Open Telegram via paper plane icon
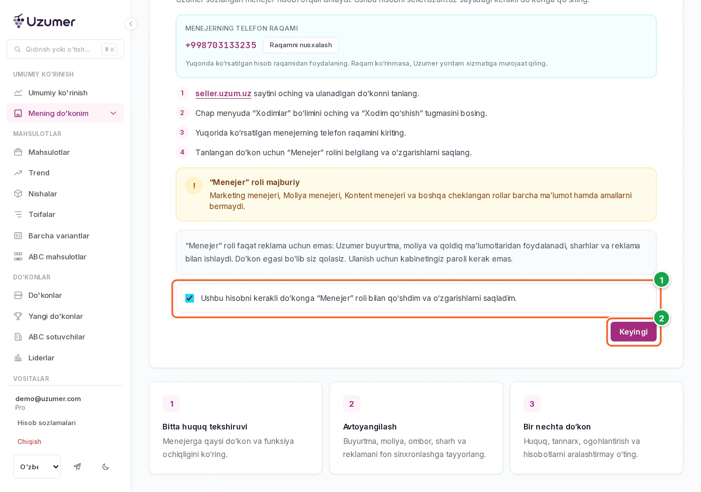Viewport: 701px width, 492px height. [x=78, y=467]
